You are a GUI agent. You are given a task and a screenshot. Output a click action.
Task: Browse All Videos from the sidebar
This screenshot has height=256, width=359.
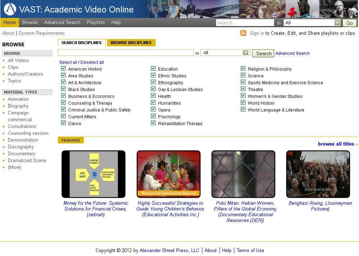click(18, 60)
